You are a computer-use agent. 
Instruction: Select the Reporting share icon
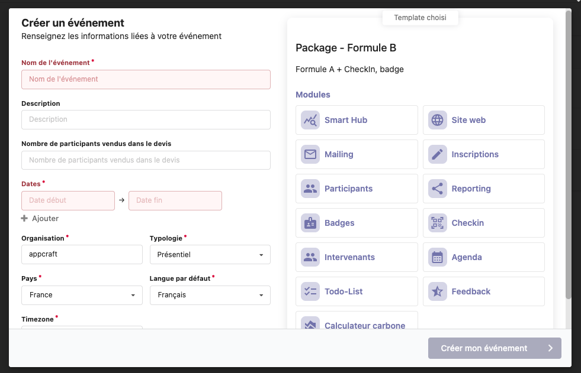point(438,189)
